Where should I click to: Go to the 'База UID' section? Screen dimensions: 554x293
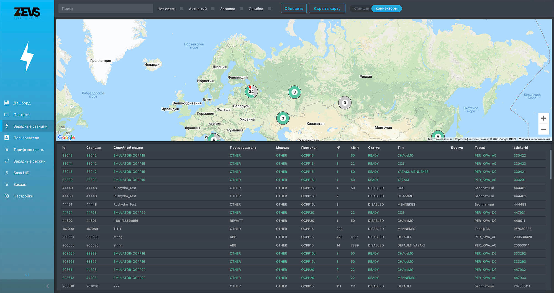click(21, 173)
